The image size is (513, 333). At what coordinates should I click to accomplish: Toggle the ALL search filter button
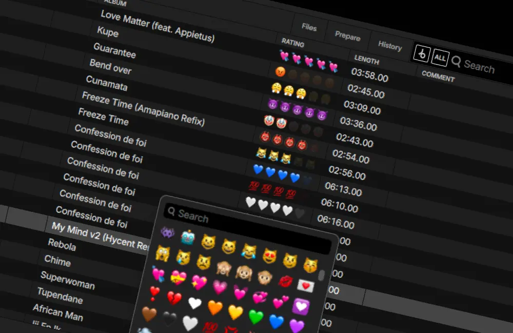(439, 57)
